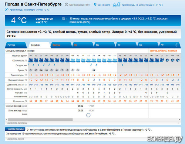Open the Чт tab
The height and width of the screenshot is (144, 185).
pyautogui.click(x=170, y=45)
